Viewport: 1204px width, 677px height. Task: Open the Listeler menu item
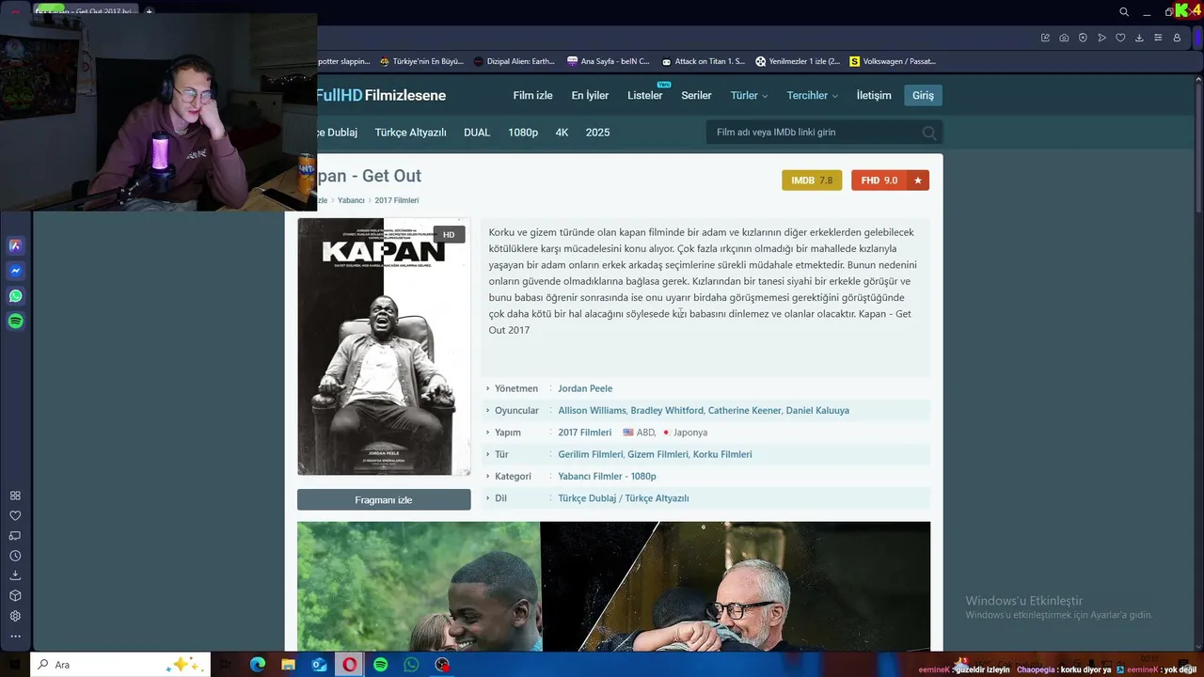click(645, 95)
